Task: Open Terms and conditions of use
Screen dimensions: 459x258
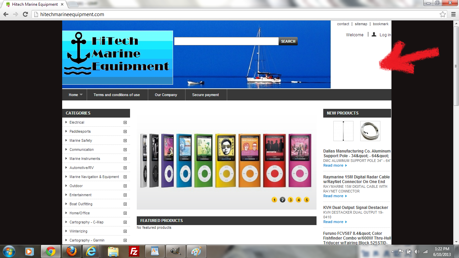Action: (x=117, y=95)
